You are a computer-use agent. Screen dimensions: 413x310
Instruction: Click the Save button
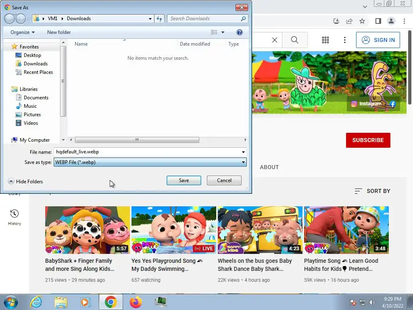(184, 180)
